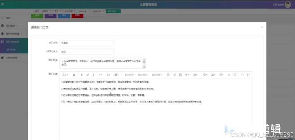The image size is (295, 140).
Task: Open the 默认行高 line height dropdown
Action: (157, 75)
